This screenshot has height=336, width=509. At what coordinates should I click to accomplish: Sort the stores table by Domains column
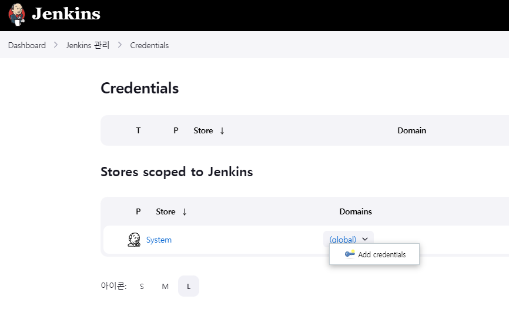coord(356,211)
